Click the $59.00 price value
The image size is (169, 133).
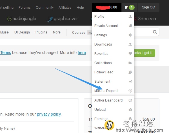[x=149, y=119]
